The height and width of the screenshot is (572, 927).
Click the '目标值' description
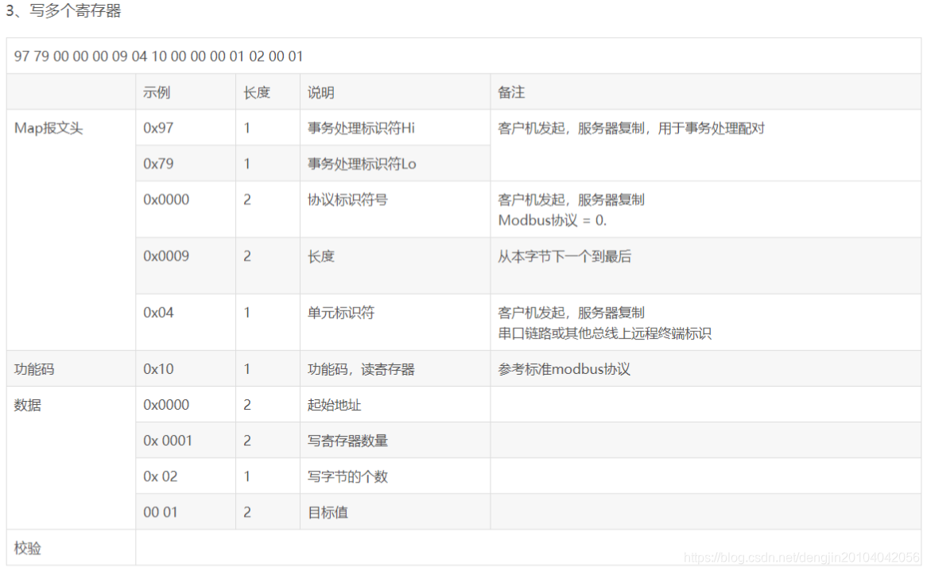coord(328,512)
